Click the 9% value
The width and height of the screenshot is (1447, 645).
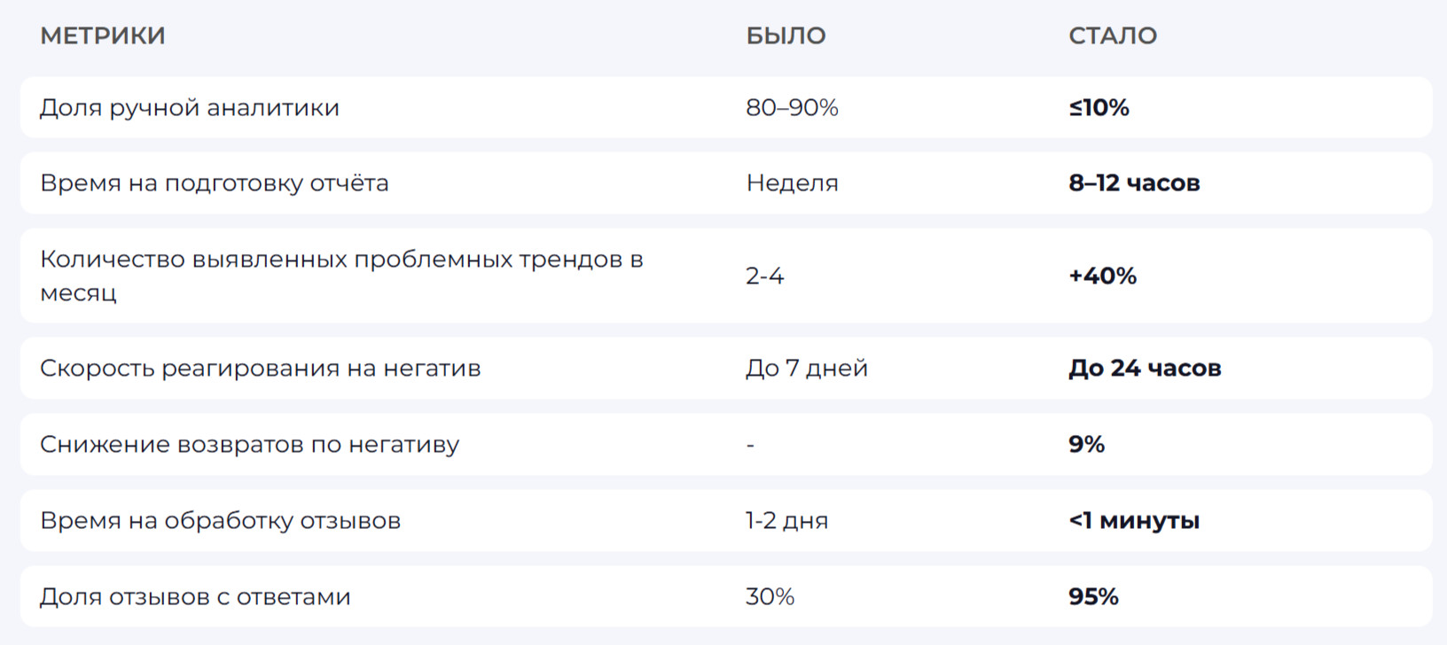tap(1086, 445)
